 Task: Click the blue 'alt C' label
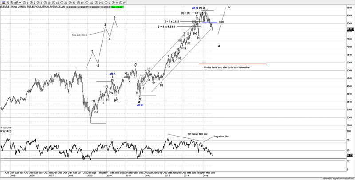point(195,8)
